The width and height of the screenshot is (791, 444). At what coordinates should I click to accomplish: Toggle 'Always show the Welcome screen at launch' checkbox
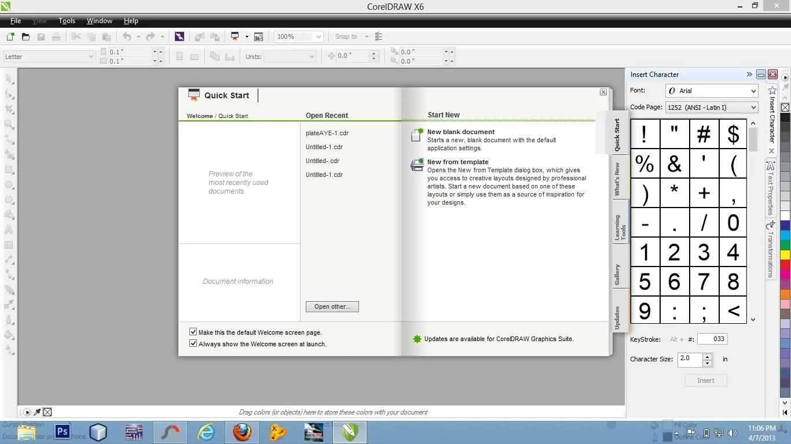(193, 343)
